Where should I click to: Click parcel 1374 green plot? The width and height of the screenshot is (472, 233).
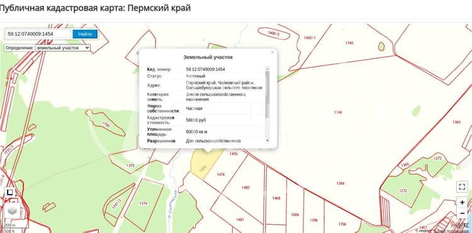point(143,203)
